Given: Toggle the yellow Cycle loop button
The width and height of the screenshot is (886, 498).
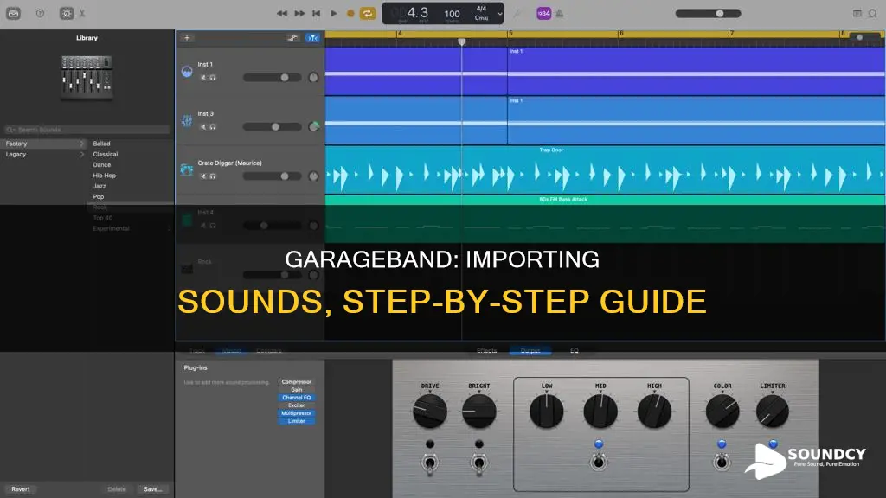Looking at the screenshot, I should coord(367,13).
